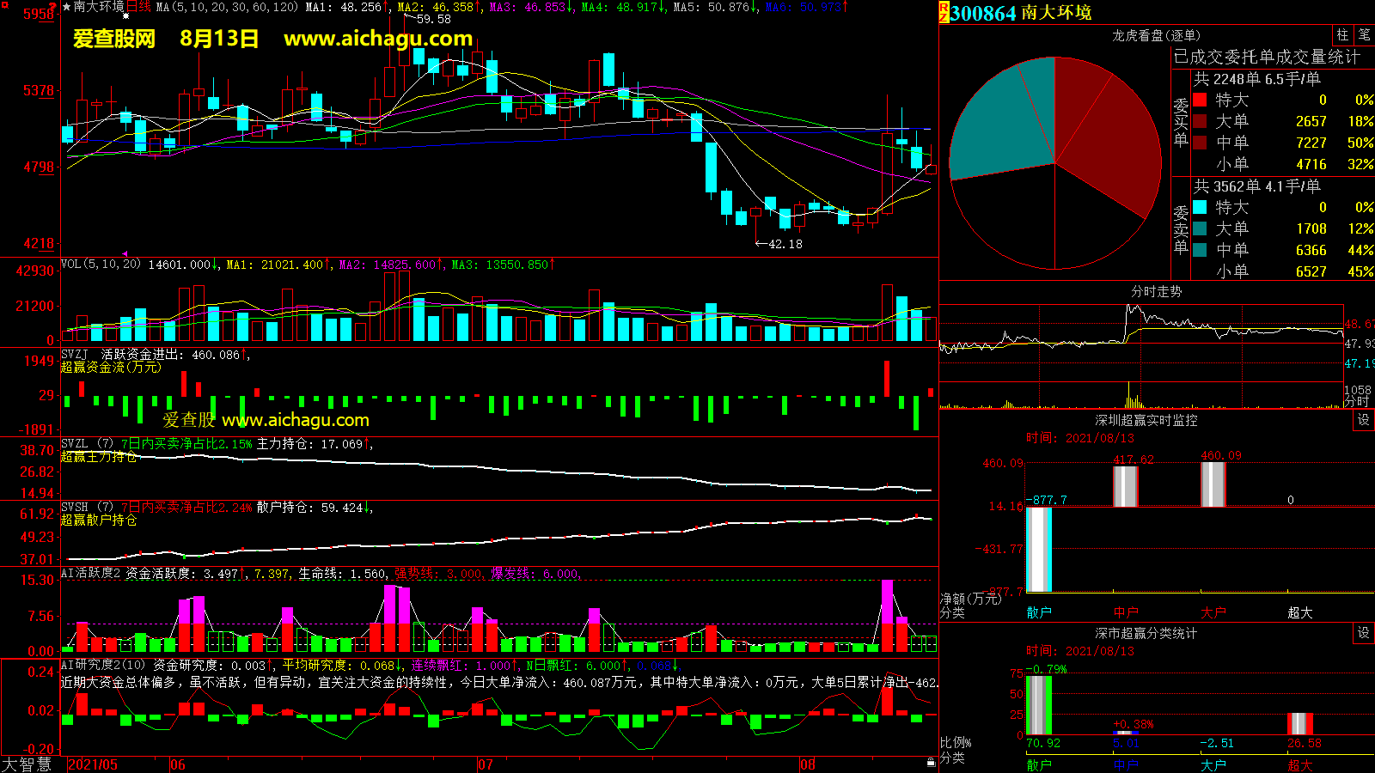The image size is (1375, 773).
Task: Select the 分时走势 panel title
Action: [1156, 291]
